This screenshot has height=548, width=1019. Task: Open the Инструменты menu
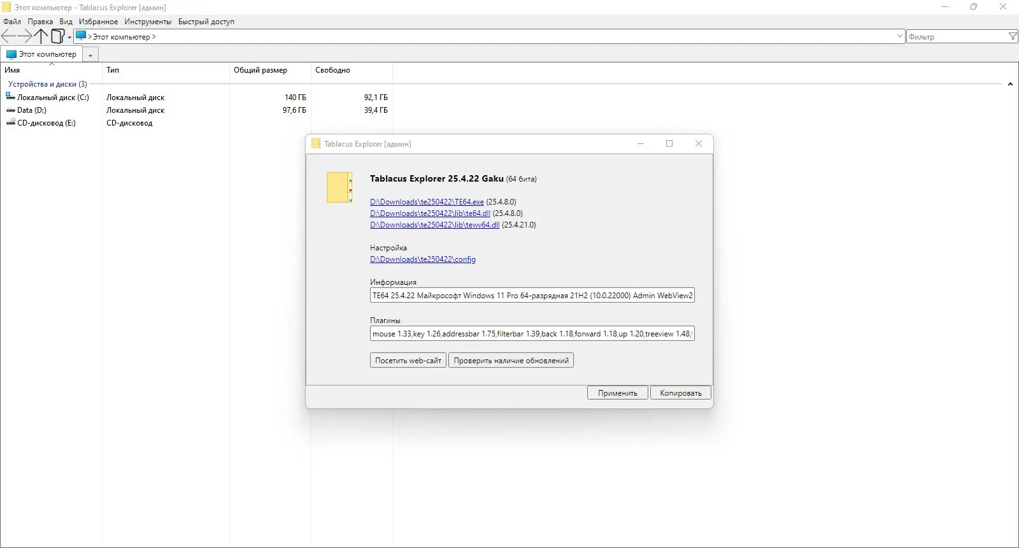tap(148, 22)
